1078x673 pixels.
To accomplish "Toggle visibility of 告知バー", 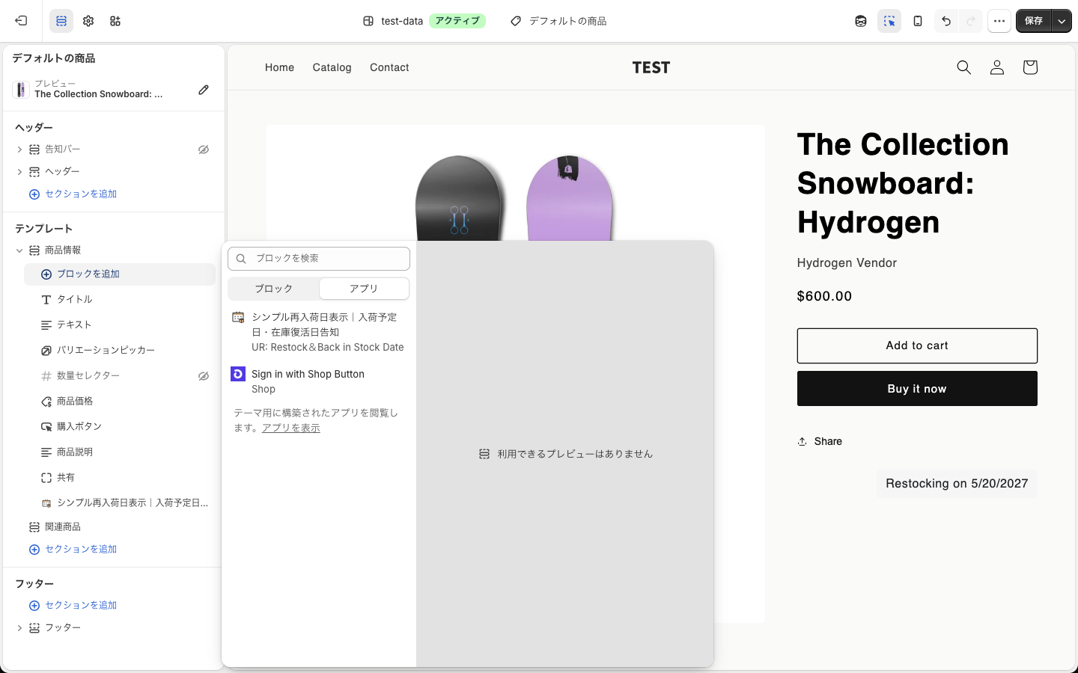I will 204,150.
